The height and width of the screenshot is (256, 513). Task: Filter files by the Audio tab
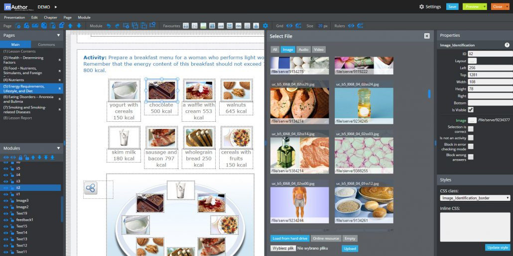coord(303,50)
